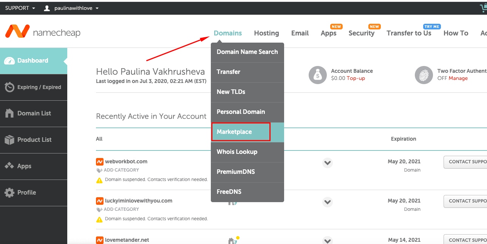487x244 pixels.
Task: Click the $0.00 account balance value
Action: (x=338, y=78)
